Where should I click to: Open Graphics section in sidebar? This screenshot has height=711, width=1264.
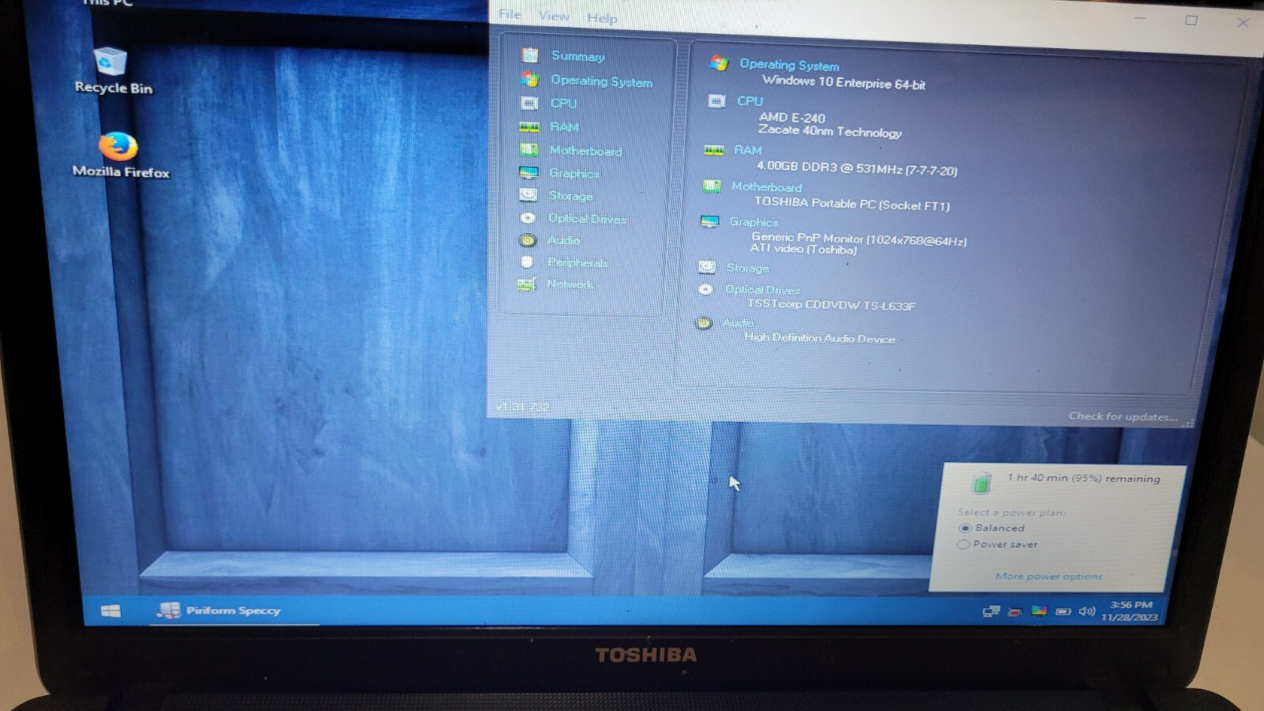(x=574, y=173)
